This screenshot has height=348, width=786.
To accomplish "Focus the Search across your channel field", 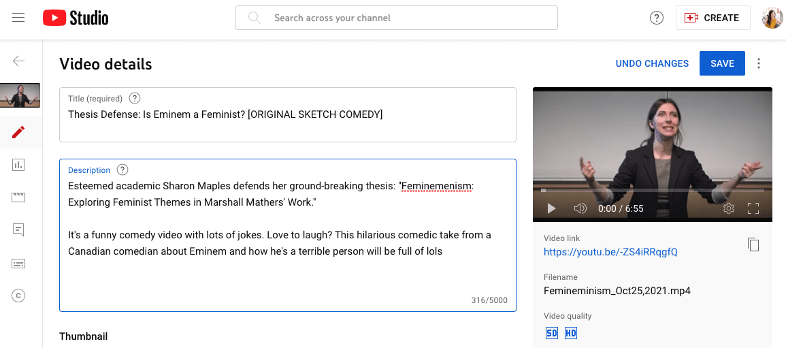I will point(397,18).
